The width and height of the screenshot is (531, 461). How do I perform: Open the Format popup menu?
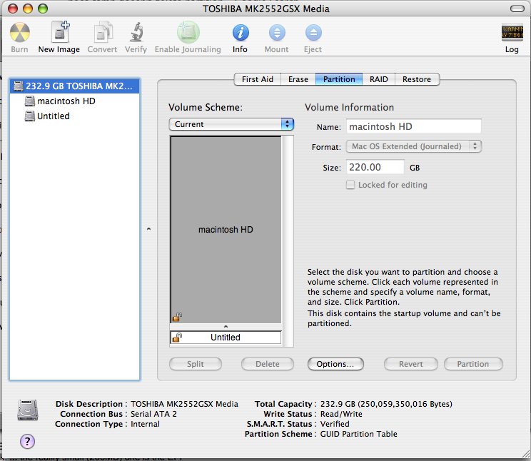pyautogui.click(x=413, y=146)
